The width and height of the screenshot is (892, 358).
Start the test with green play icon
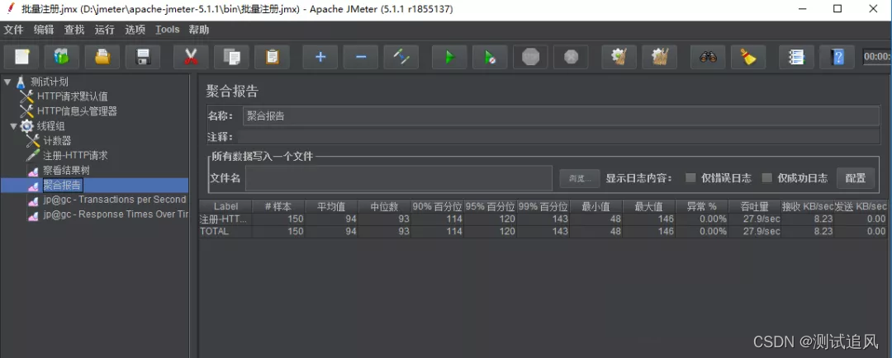click(x=449, y=57)
